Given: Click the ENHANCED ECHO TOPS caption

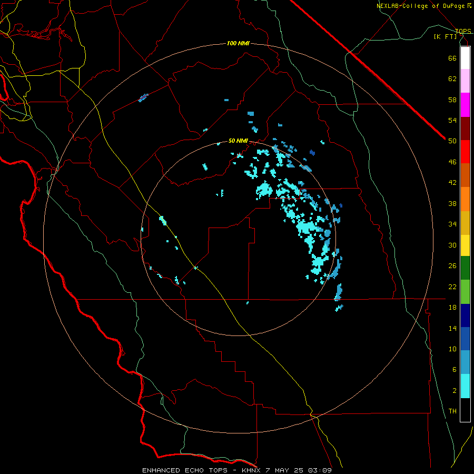Looking at the screenshot, I should [x=185, y=470].
